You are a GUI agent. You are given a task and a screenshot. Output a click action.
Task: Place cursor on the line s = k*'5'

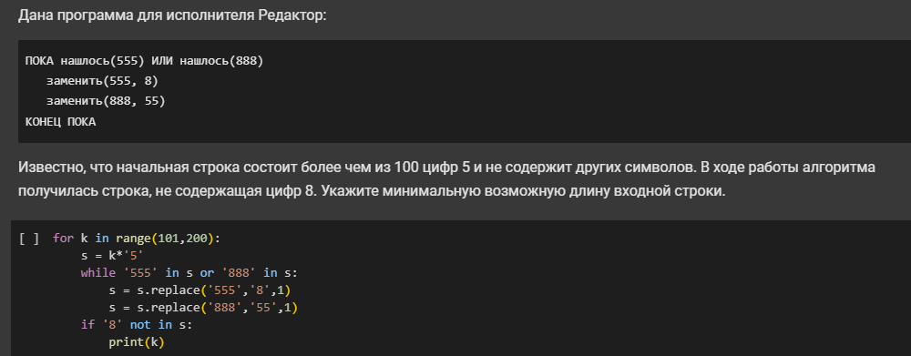[112, 256]
